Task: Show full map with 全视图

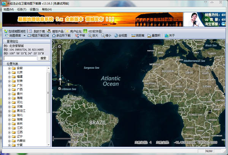Action: 120,36
